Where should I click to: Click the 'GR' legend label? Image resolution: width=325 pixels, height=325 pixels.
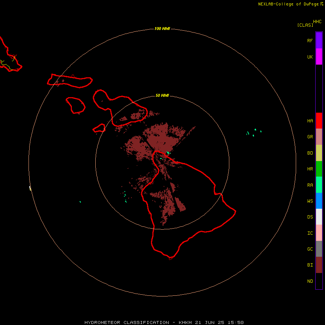[x=310, y=137]
